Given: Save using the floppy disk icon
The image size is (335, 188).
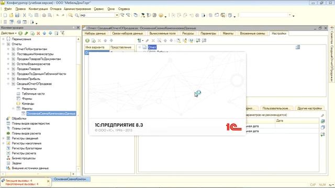Looking at the screenshot, I should point(17,15).
